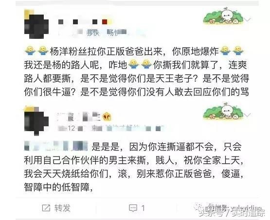Open the comment bubble icon
Viewport: 270px width, 220px height.
133,208
